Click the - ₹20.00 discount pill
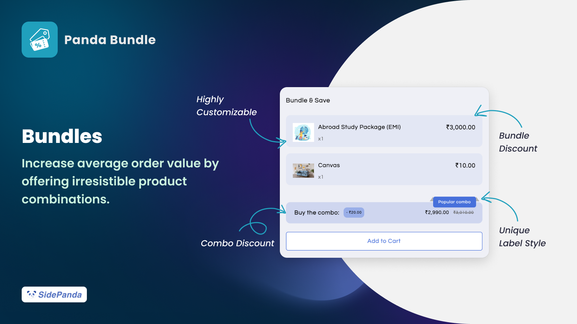The height and width of the screenshot is (324, 577). [x=354, y=212]
